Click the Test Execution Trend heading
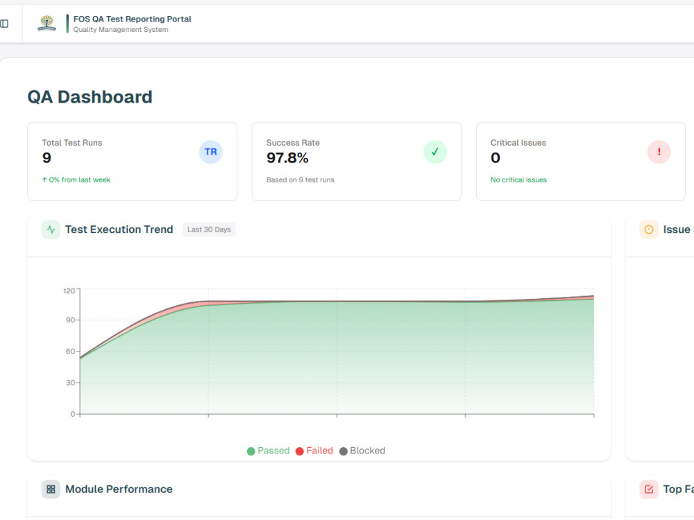Viewport: 694px width, 520px height. coord(119,230)
